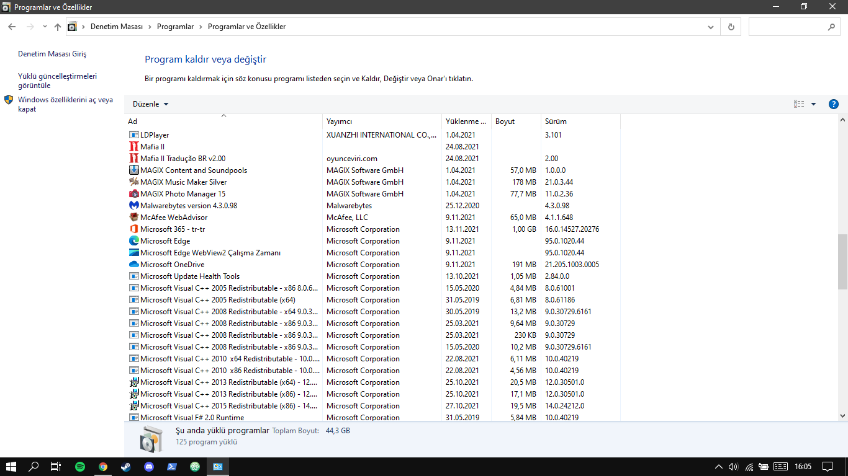Click the Microsoft Update Health Tools icon
The width and height of the screenshot is (848, 476).
coord(133,276)
